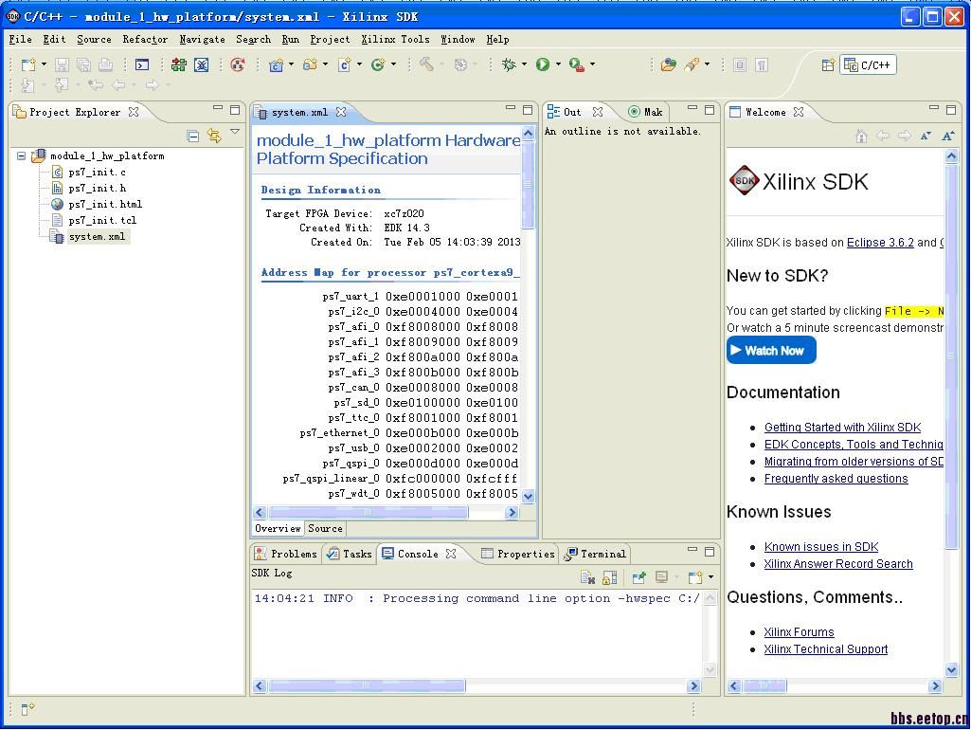Open the Xilinx Tools menu
971x730 pixels.
[395, 40]
